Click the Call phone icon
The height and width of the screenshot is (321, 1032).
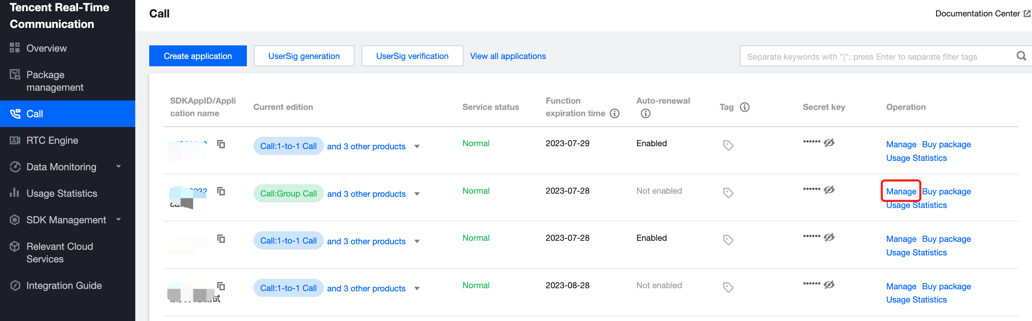pos(15,114)
